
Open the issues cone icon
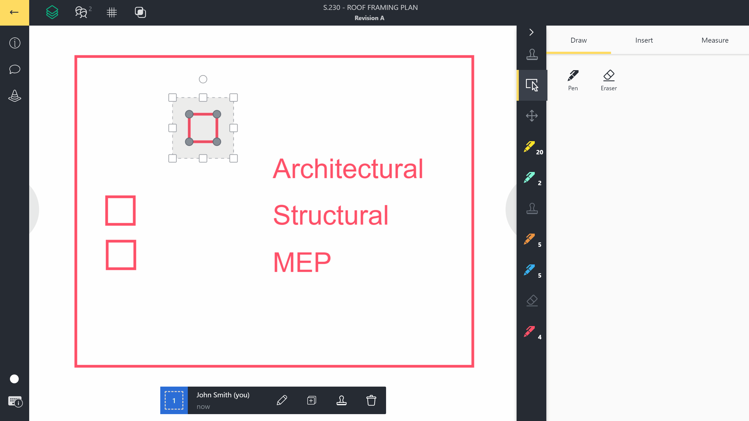15,95
